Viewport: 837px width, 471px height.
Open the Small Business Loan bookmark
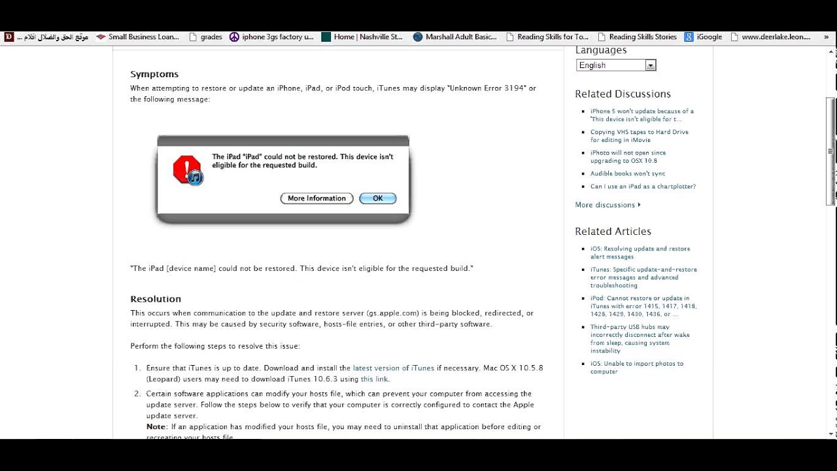pyautogui.click(x=137, y=37)
